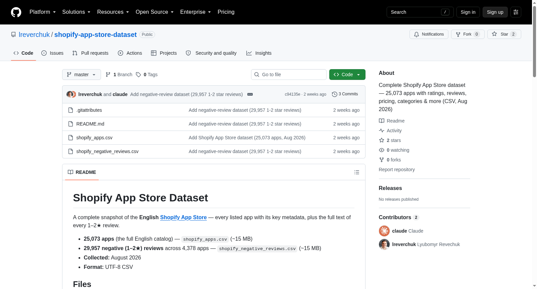Open the Pricing page
537x289 pixels.
226,12
